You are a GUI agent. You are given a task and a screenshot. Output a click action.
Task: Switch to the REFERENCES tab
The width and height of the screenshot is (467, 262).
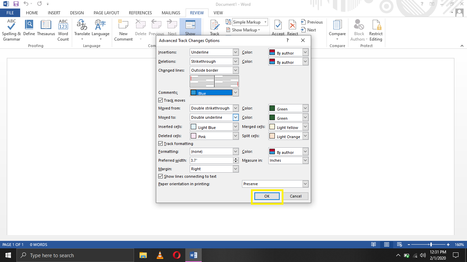point(140,13)
